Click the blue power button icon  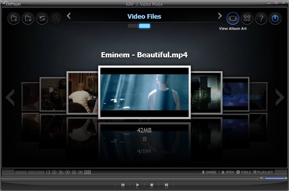click(x=275, y=18)
